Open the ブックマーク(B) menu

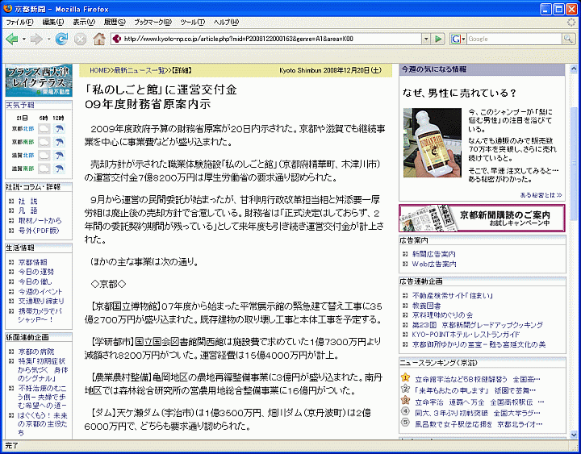click(152, 22)
